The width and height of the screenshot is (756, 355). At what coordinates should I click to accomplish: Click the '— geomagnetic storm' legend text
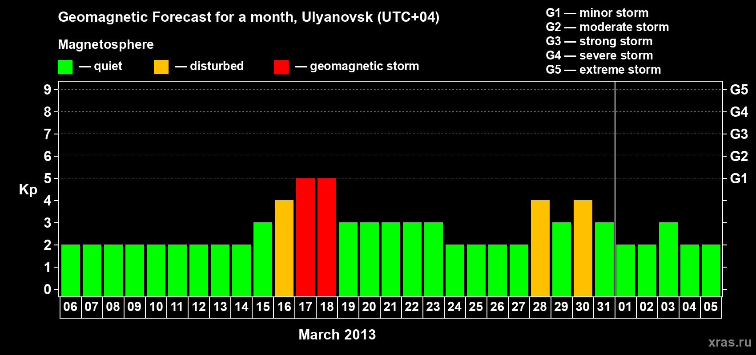click(x=357, y=66)
